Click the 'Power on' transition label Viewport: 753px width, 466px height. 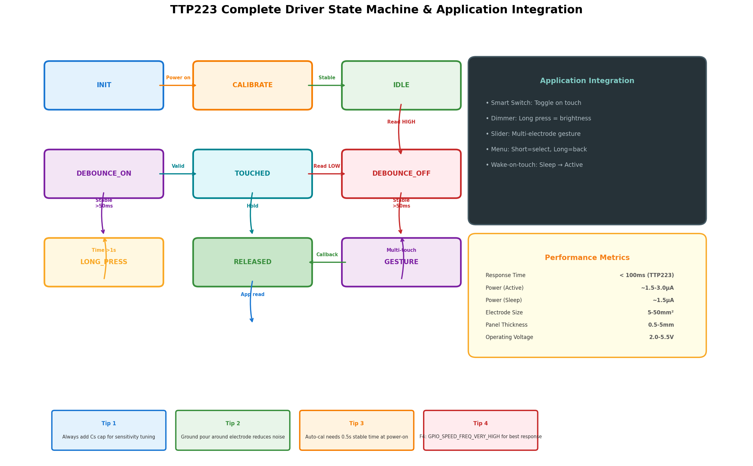point(178,78)
